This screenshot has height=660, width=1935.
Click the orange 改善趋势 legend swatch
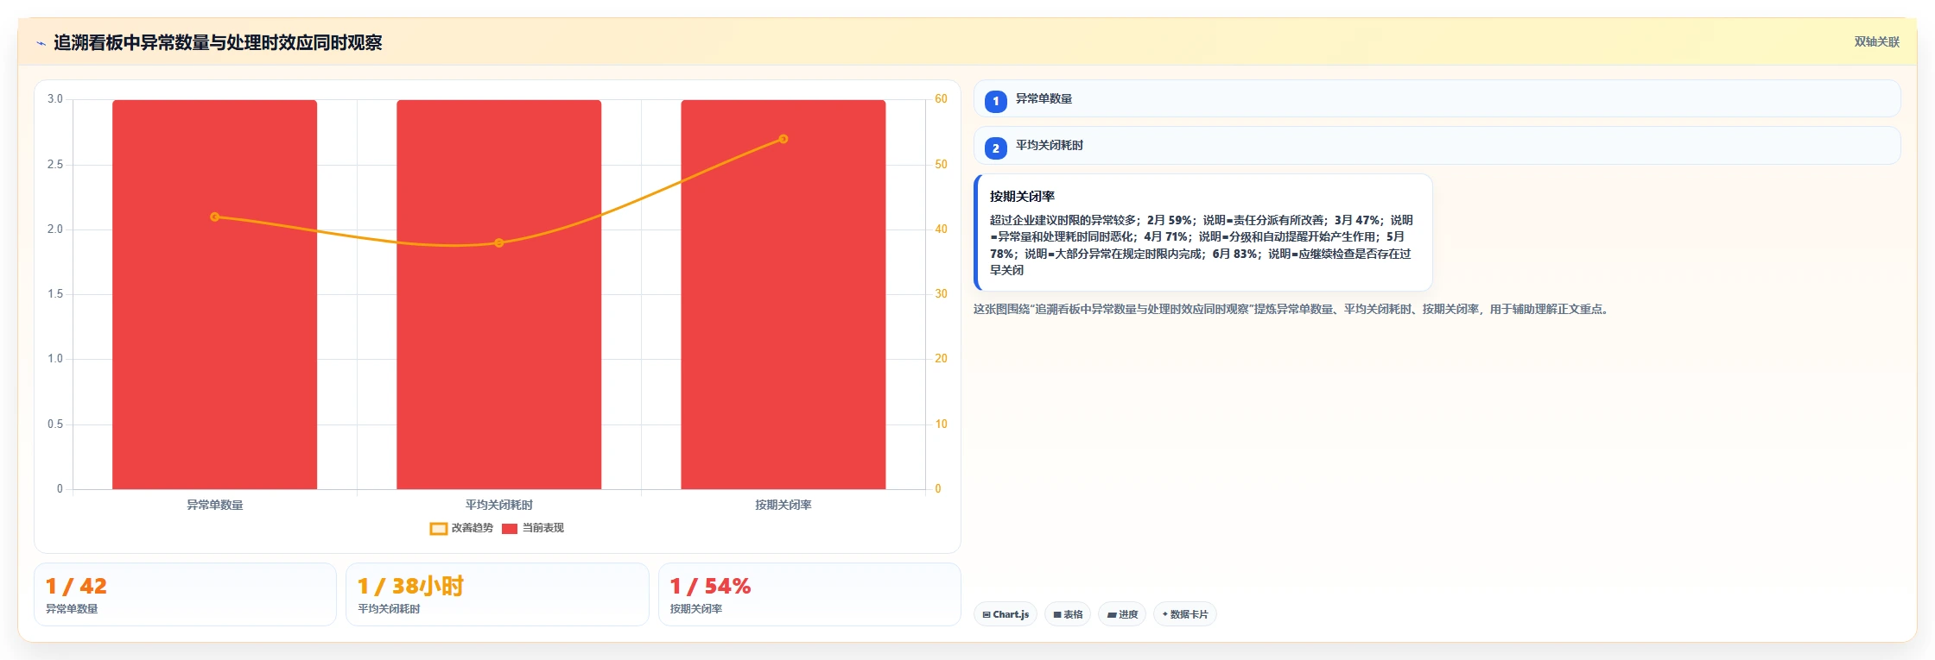(x=439, y=529)
